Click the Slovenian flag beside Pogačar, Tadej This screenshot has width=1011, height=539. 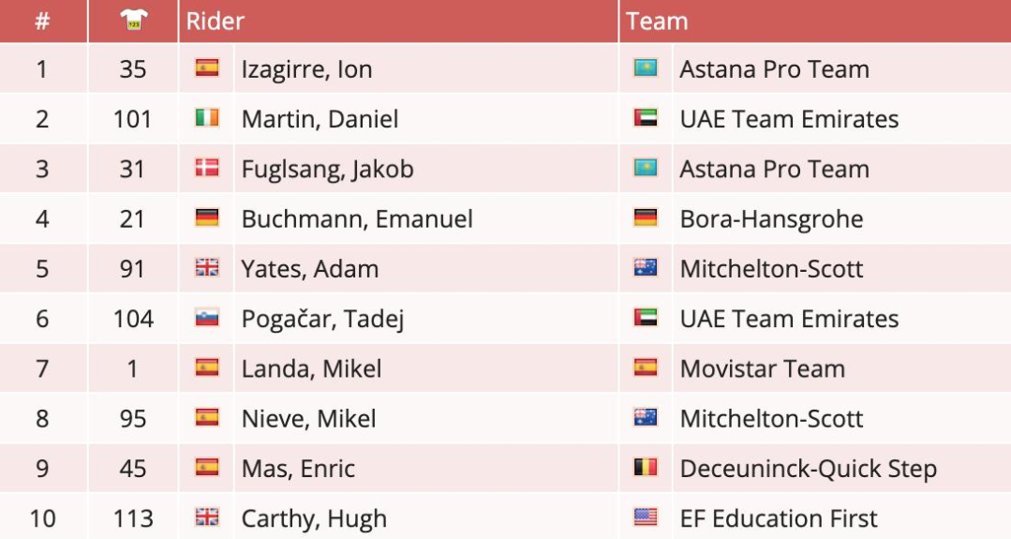coord(207,318)
